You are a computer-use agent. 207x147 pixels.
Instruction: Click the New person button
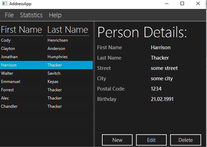(117, 140)
